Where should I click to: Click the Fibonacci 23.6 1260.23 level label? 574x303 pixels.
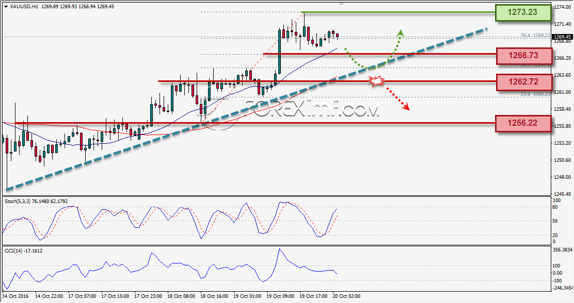535,94
